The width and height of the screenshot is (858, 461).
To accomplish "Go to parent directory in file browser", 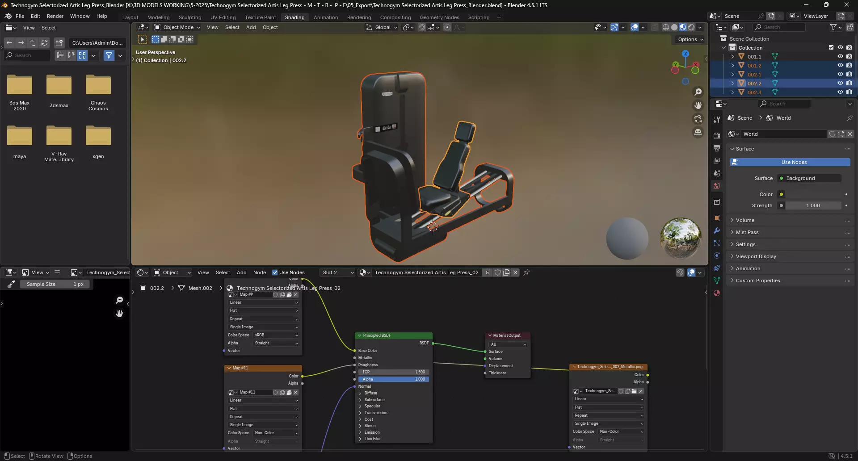I will point(33,43).
